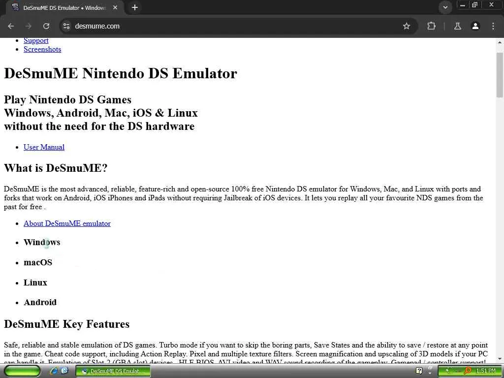Open the Screenshots link
Screen dimensions: 504x378
point(42,49)
